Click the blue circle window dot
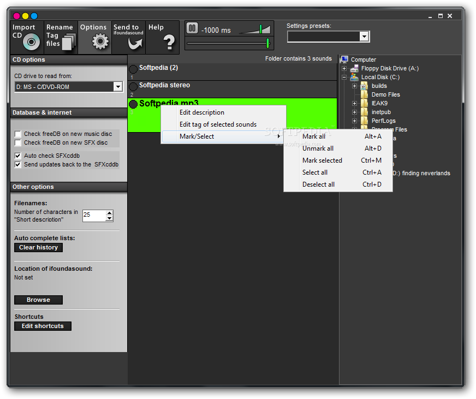The height and width of the screenshot is (399, 476). (34, 16)
